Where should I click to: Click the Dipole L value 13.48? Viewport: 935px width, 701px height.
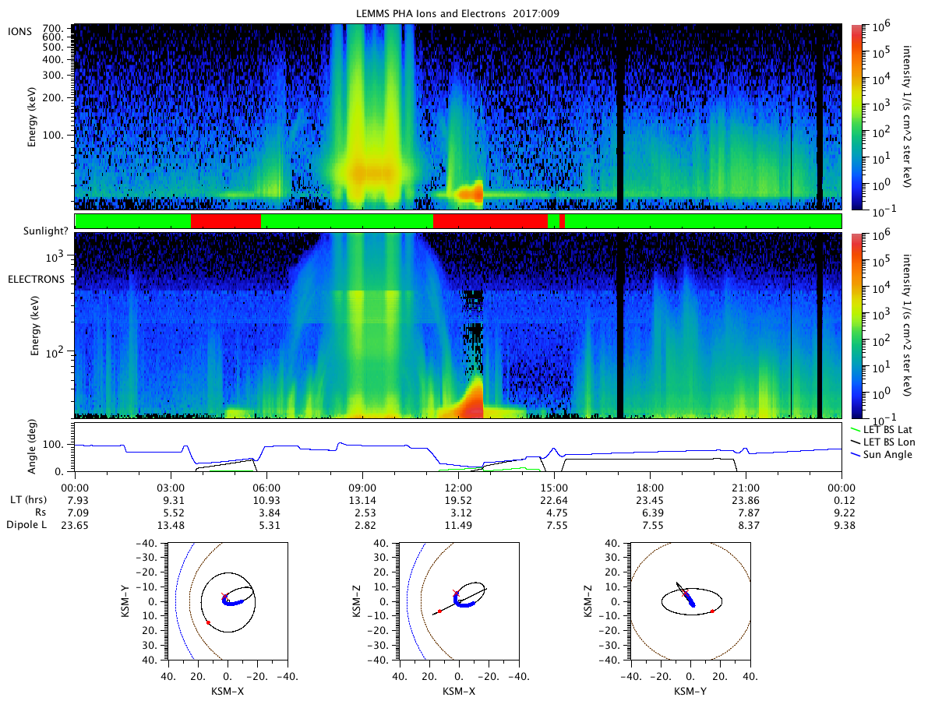(x=171, y=526)
